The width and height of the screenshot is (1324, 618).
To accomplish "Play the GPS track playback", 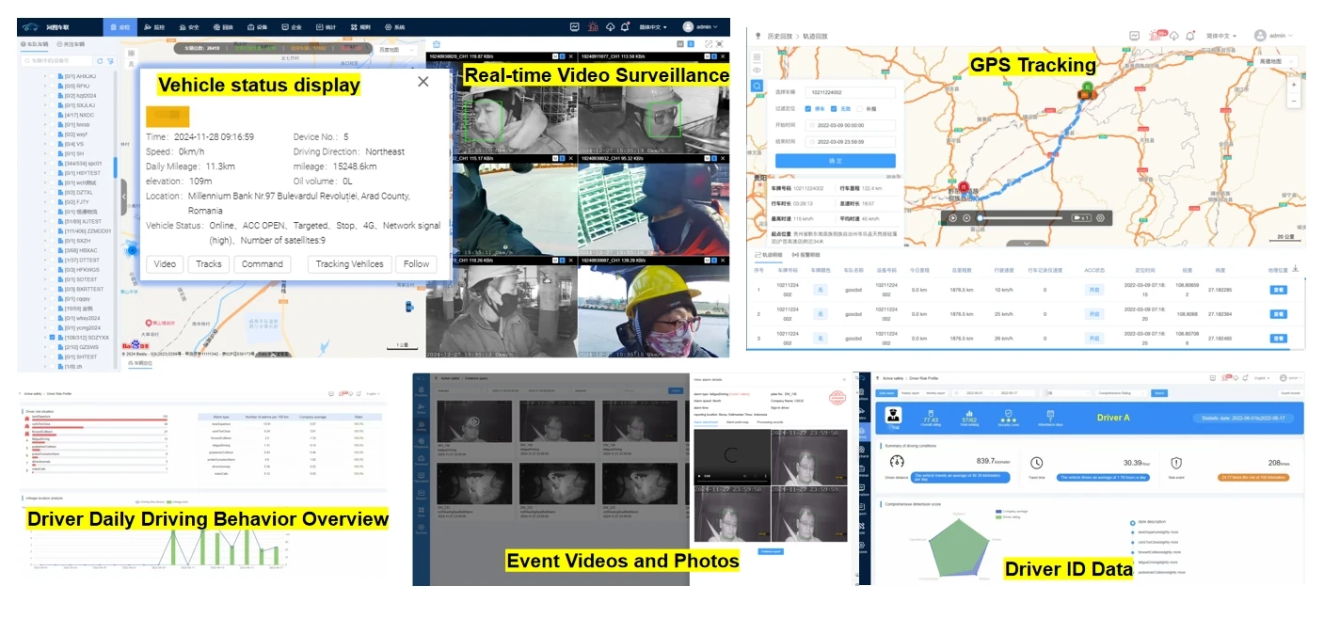I will [x=952, y=217].
